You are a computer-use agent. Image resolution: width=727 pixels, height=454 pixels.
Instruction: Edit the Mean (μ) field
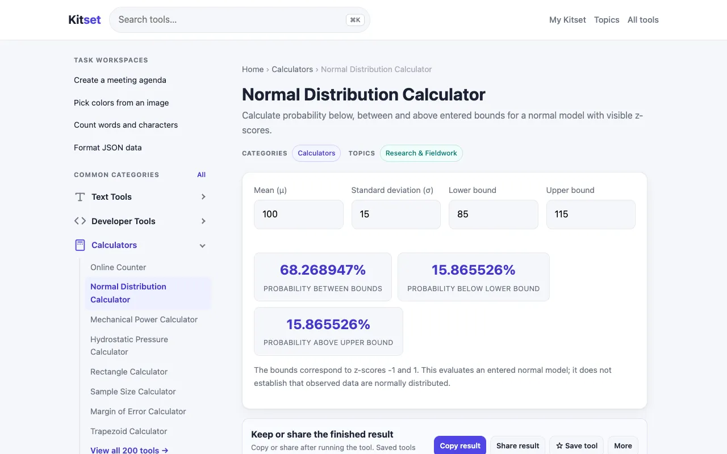click(x=299, y=215)
